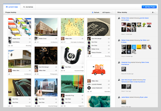The image size is (161, 111).
Task: Select Lukasz Kulakowski's round avatar icon
Action: pos(89,88)
